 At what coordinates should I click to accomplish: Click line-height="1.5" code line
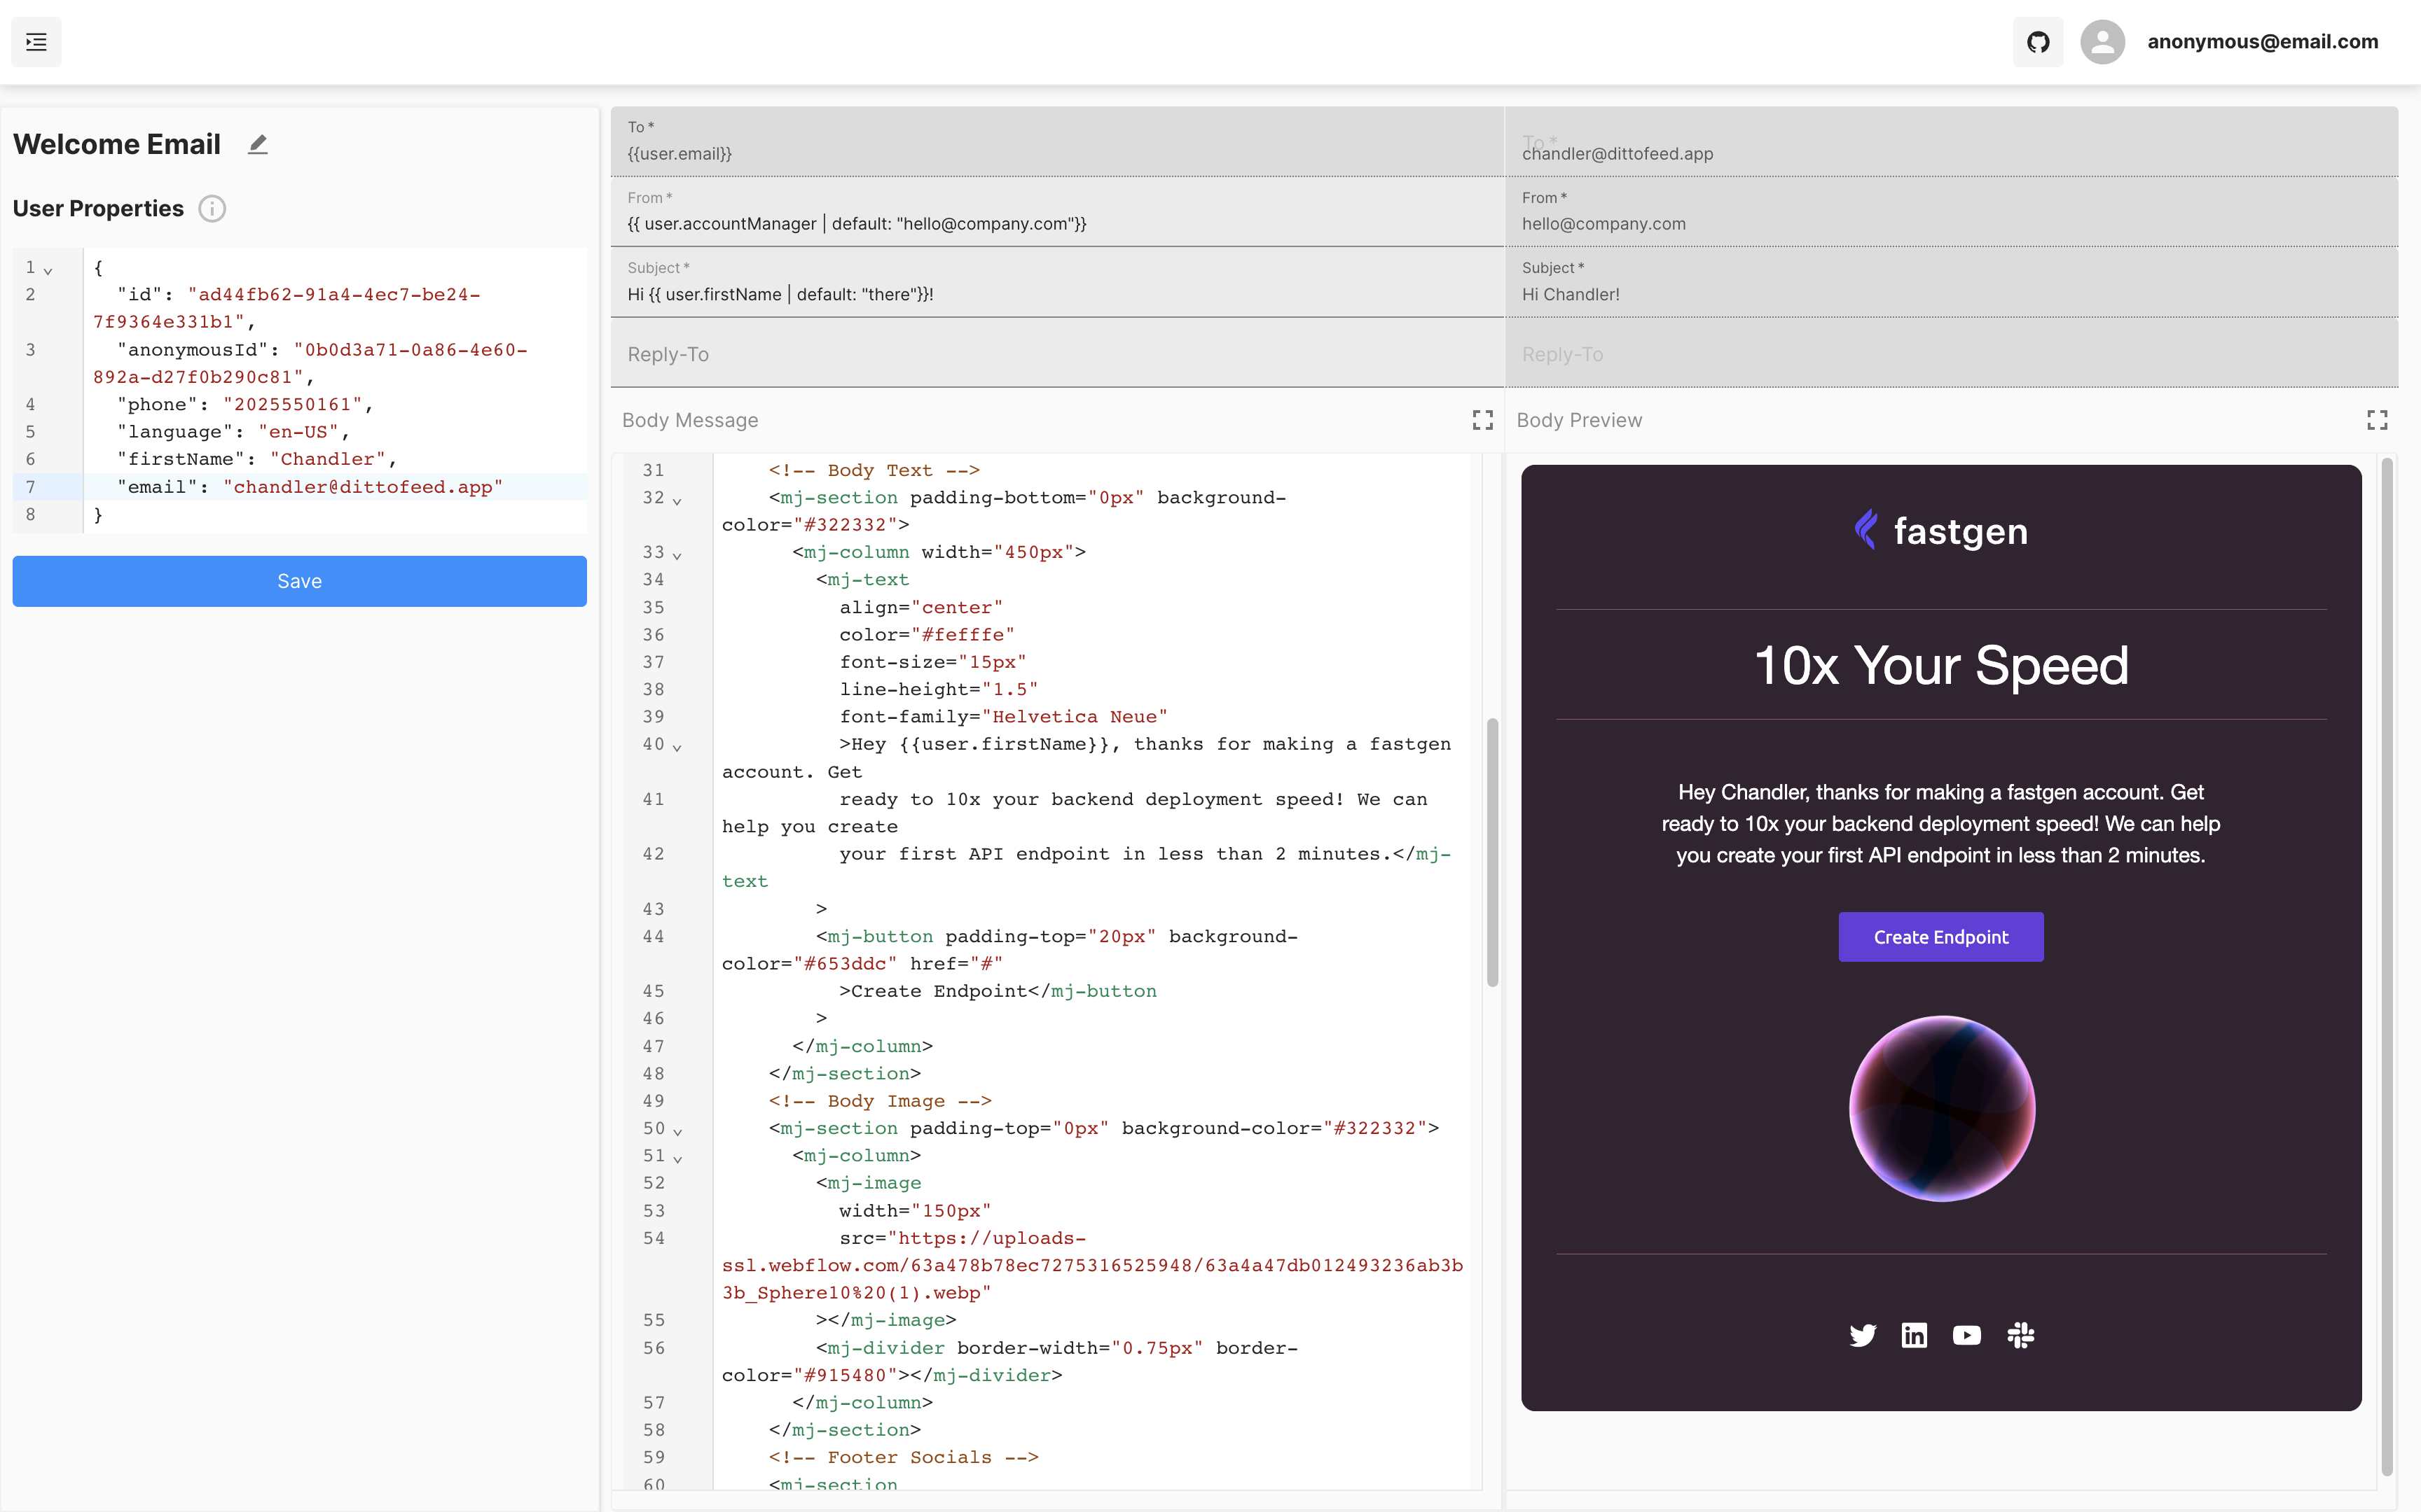coord(939,689)
